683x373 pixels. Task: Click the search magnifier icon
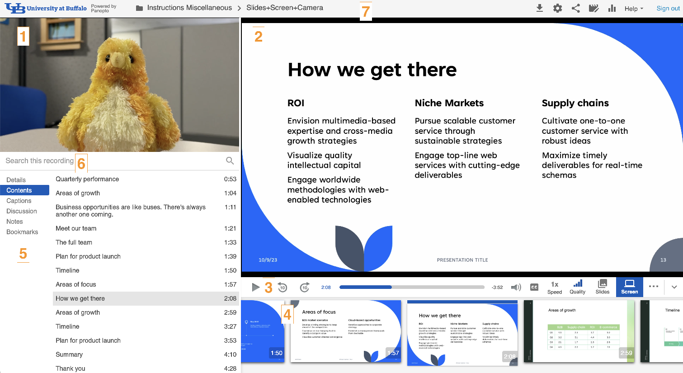230,161
